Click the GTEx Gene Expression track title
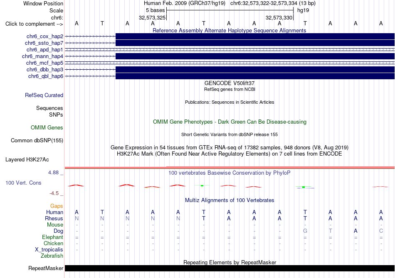The width and height of the screenshot is (395, 278). pos(230,148)
